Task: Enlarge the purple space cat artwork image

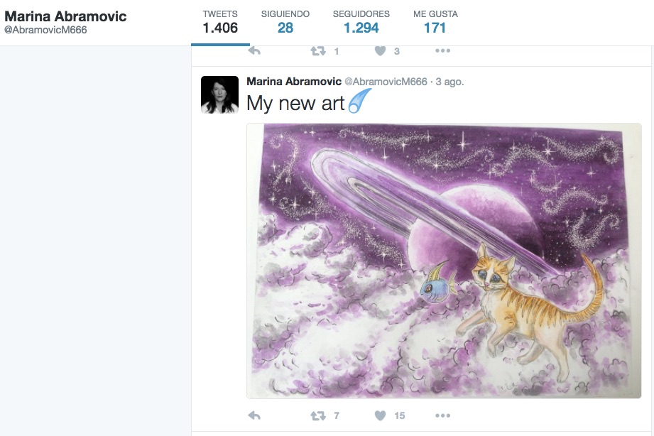Action: pos(444,261)
